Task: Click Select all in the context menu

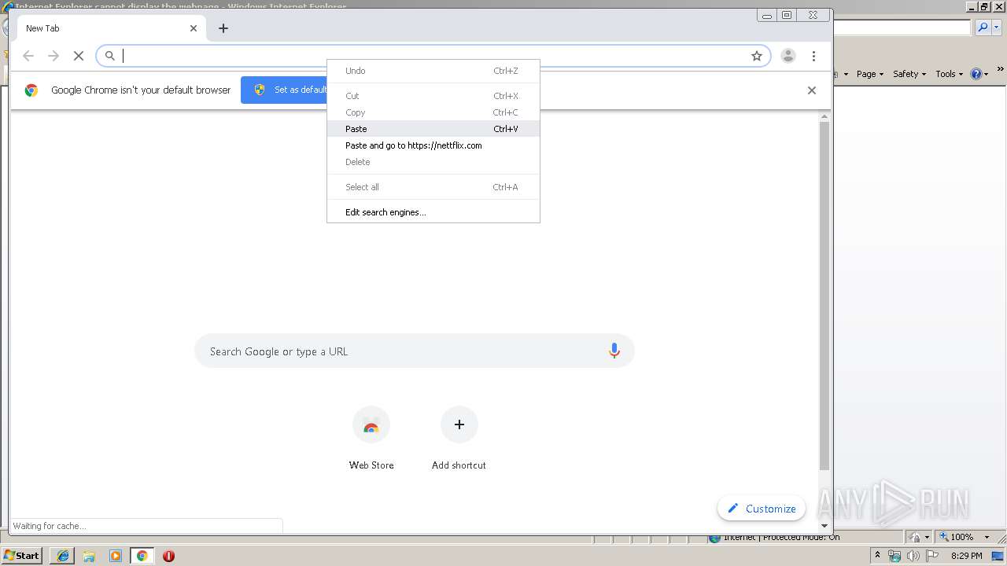Action: pos(433,187)
